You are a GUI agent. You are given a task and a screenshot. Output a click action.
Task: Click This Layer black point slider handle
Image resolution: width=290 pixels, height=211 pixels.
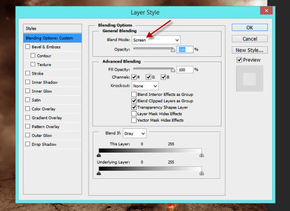coord(99,155)
